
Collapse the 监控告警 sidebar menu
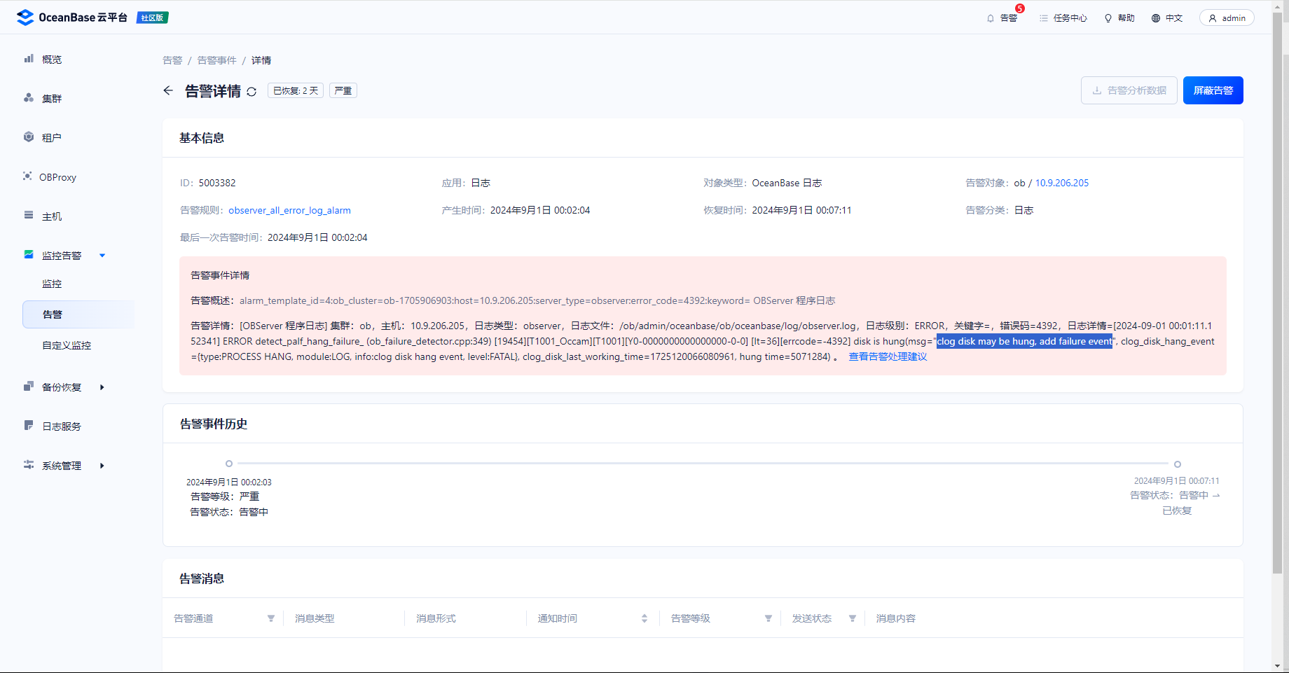pos(102,256)
